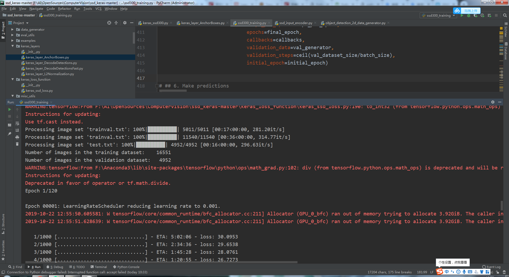Open Project panel settings gear
The width and height of the screenshot is (509, 277).
pos(125,23)
